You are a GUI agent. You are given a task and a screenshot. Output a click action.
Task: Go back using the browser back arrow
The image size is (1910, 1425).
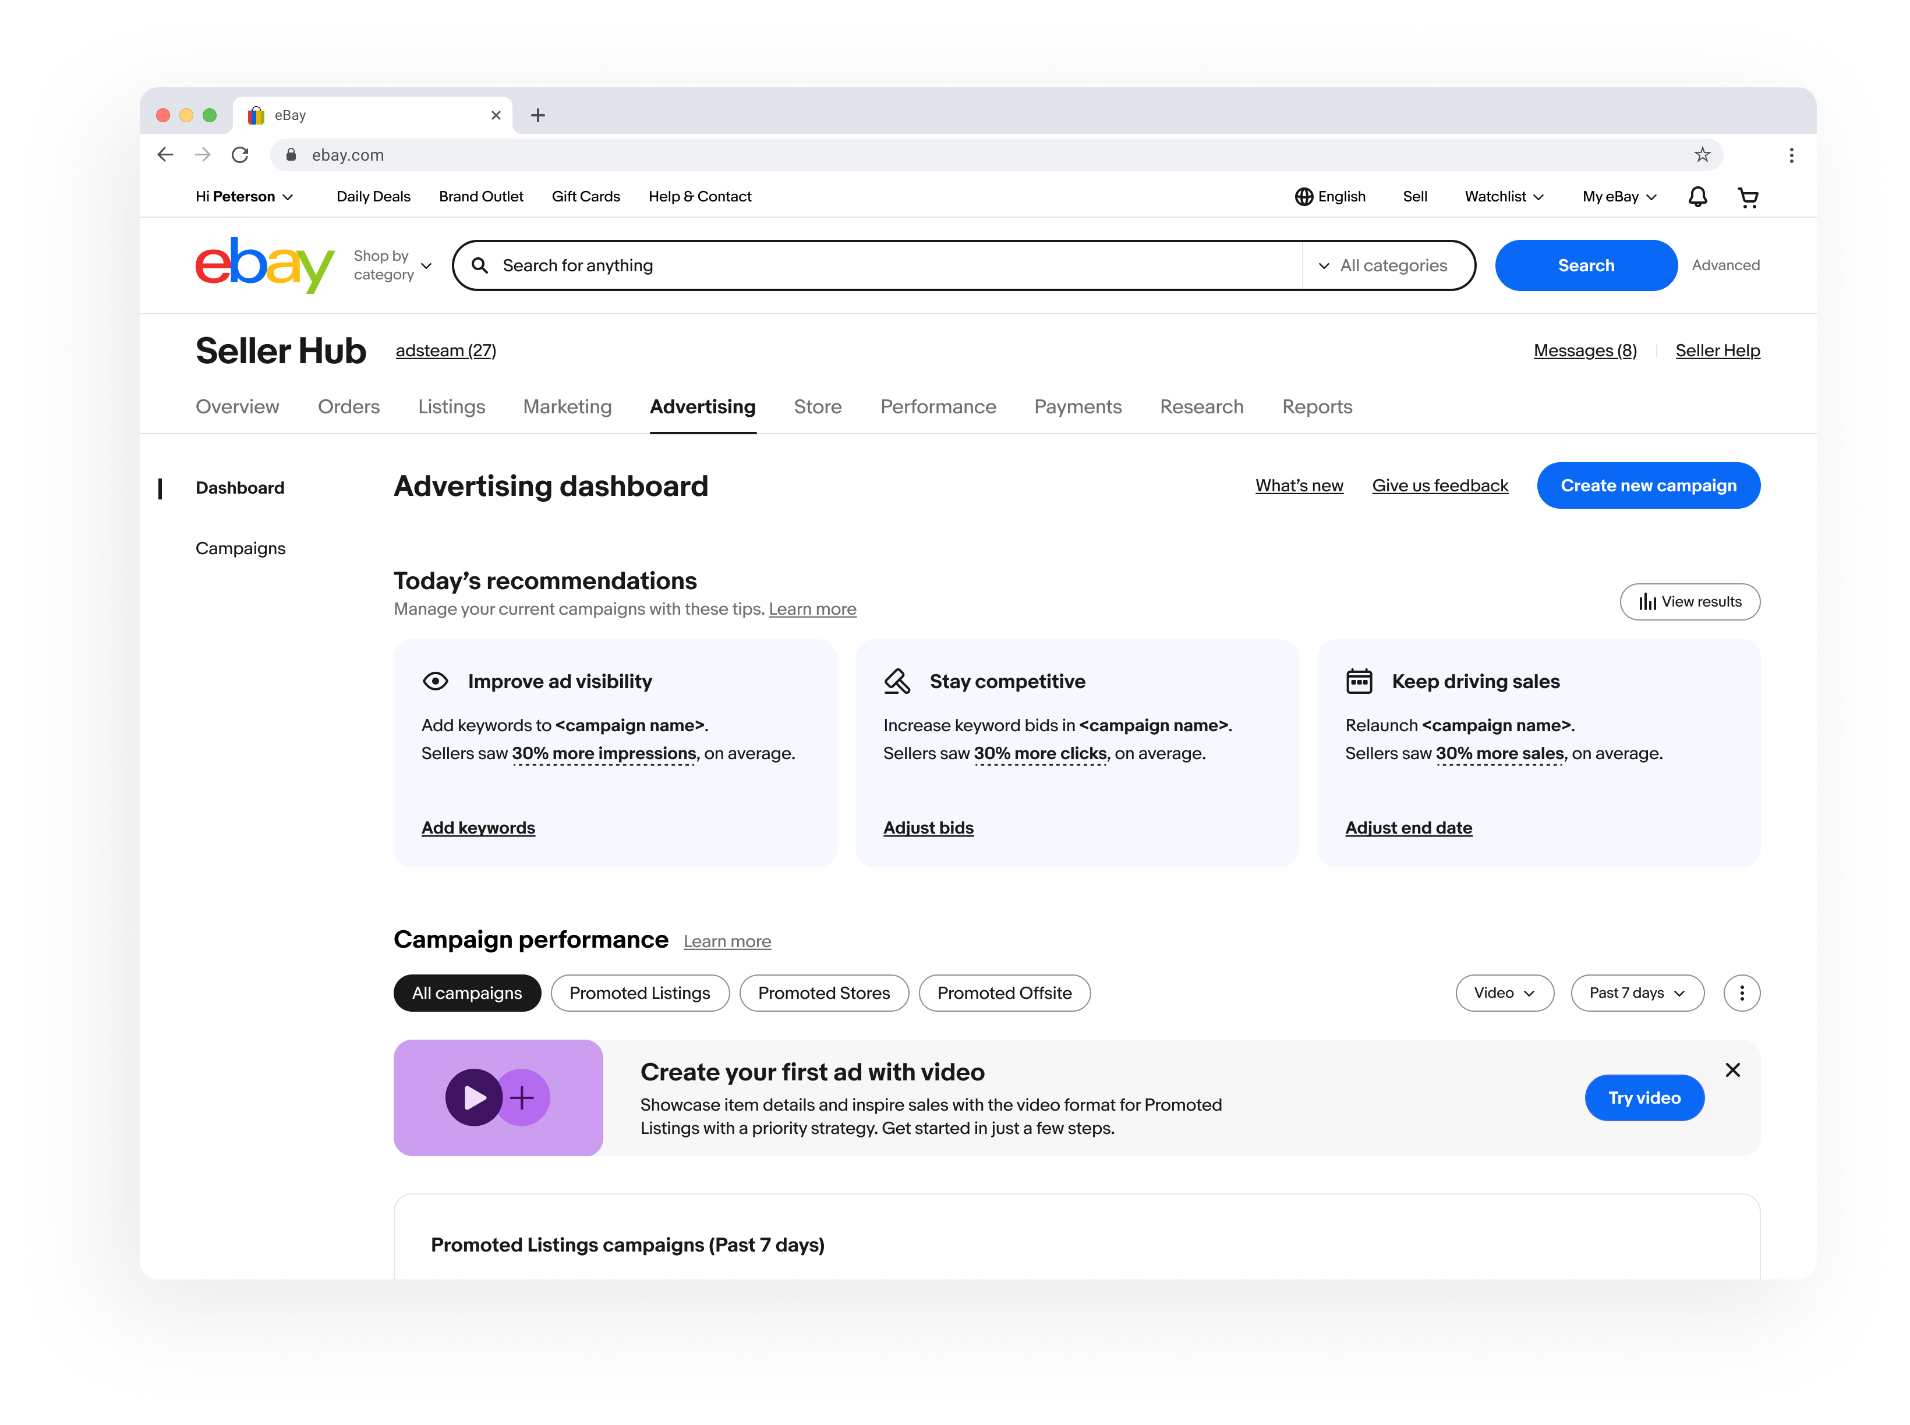(165, 155)
